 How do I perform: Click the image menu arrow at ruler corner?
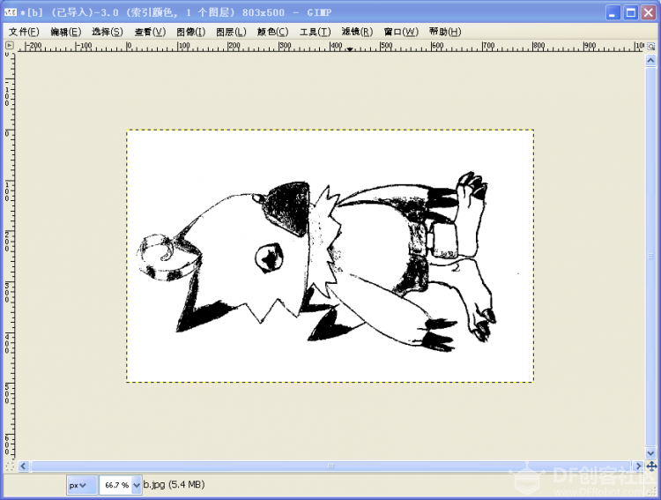click(10, 45)
